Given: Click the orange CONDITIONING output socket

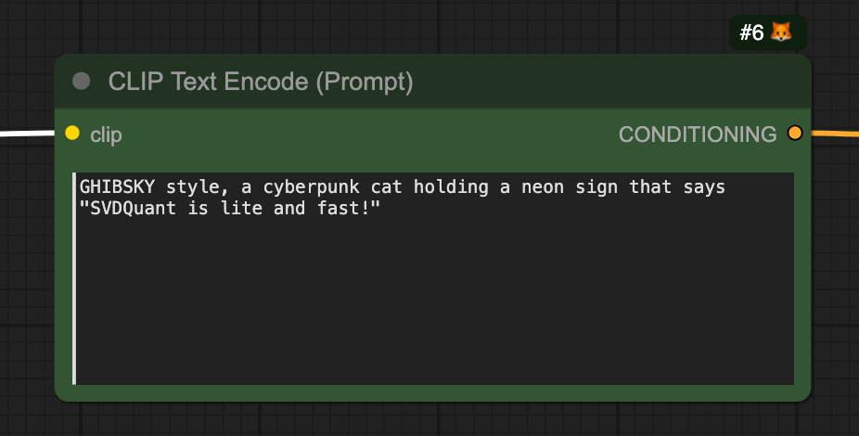Looking at the screenshot, I should [x=795, y=133].
